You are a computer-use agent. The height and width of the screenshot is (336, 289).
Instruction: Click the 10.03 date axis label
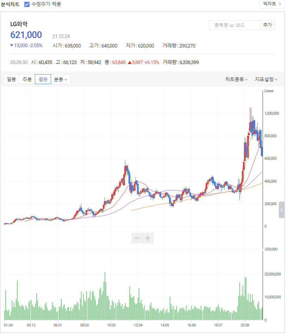[x=111, y=325]
